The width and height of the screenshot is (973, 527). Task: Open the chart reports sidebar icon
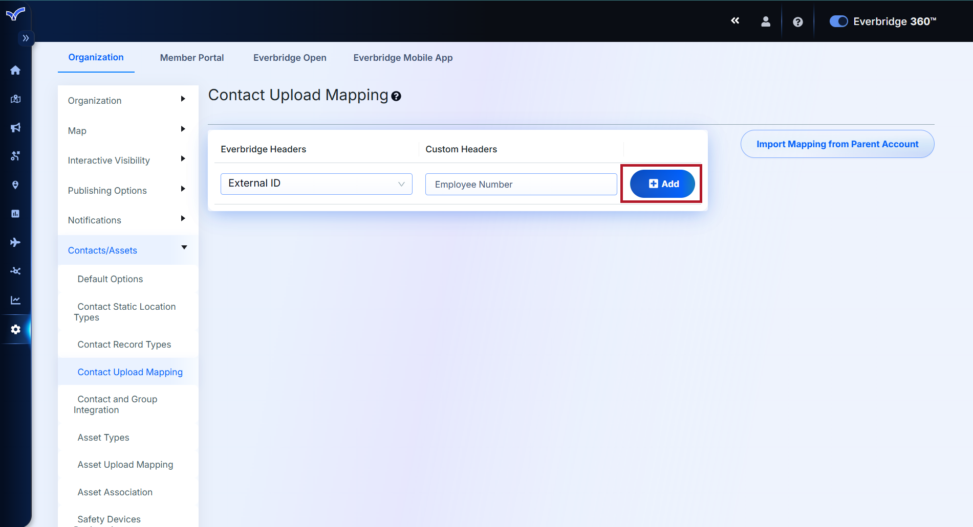15,300
